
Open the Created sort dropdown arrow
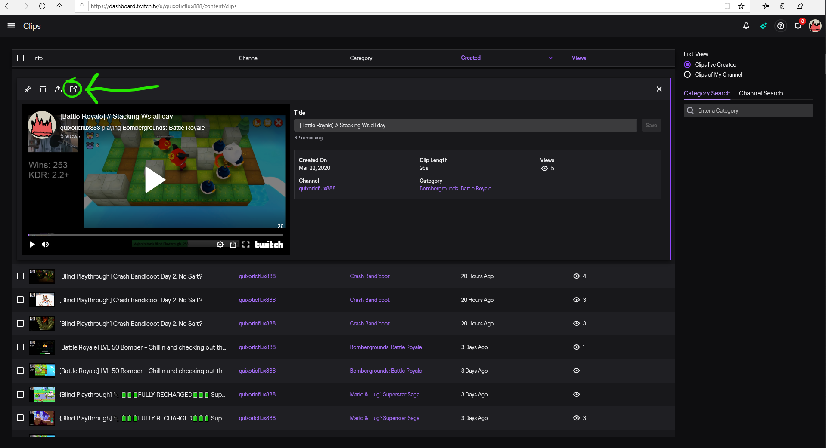(x=550, y=58)
